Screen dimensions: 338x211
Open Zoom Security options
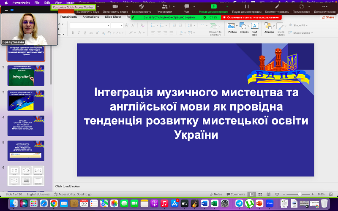point(142,8)
